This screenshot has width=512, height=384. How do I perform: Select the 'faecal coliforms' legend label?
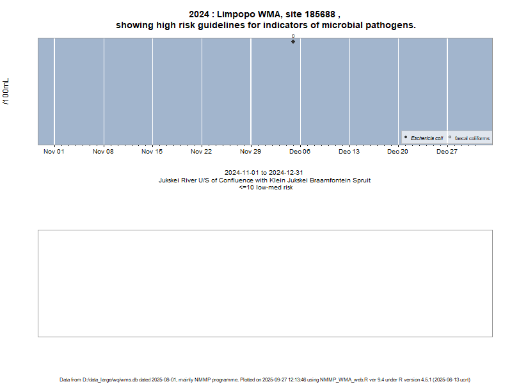pos(472,138)
